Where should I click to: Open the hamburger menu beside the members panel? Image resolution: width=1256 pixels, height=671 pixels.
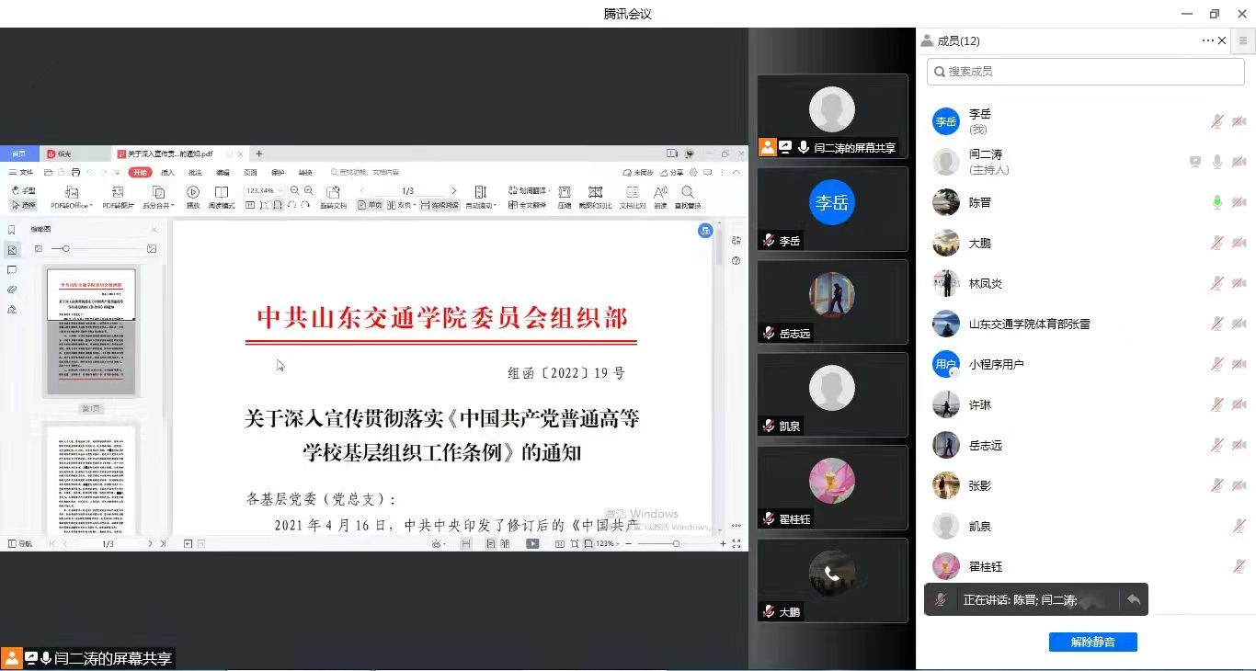1244,40
